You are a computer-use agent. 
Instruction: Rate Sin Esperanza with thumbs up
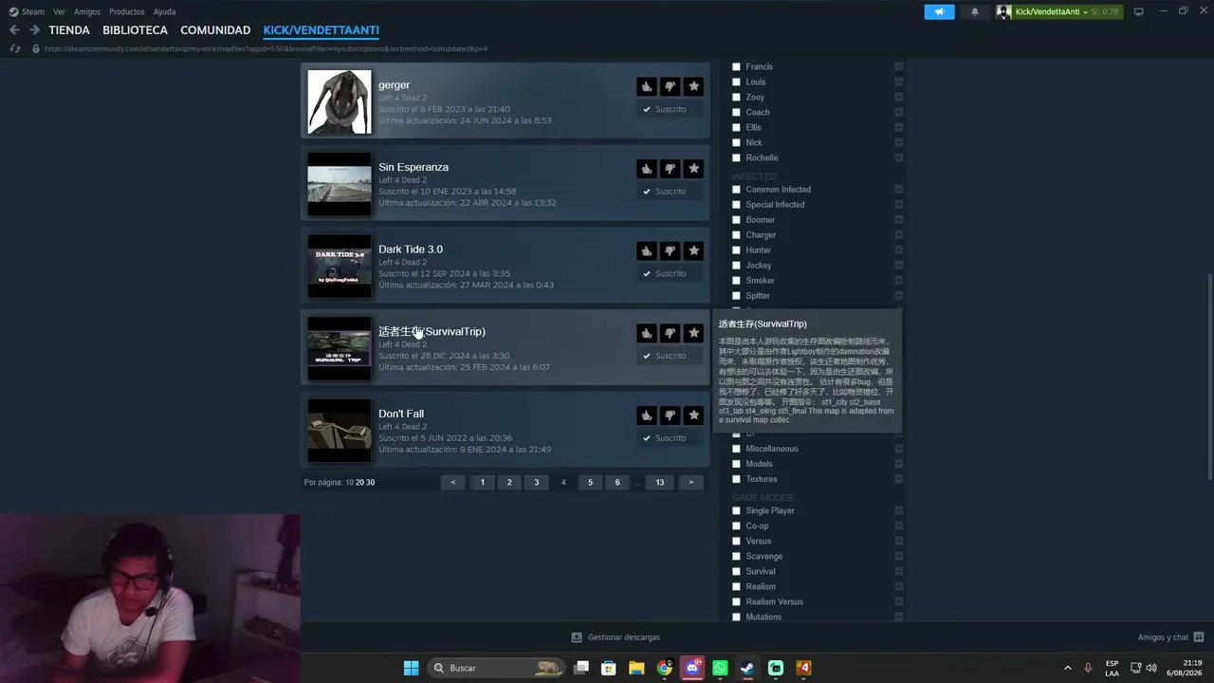pos(646,169)
